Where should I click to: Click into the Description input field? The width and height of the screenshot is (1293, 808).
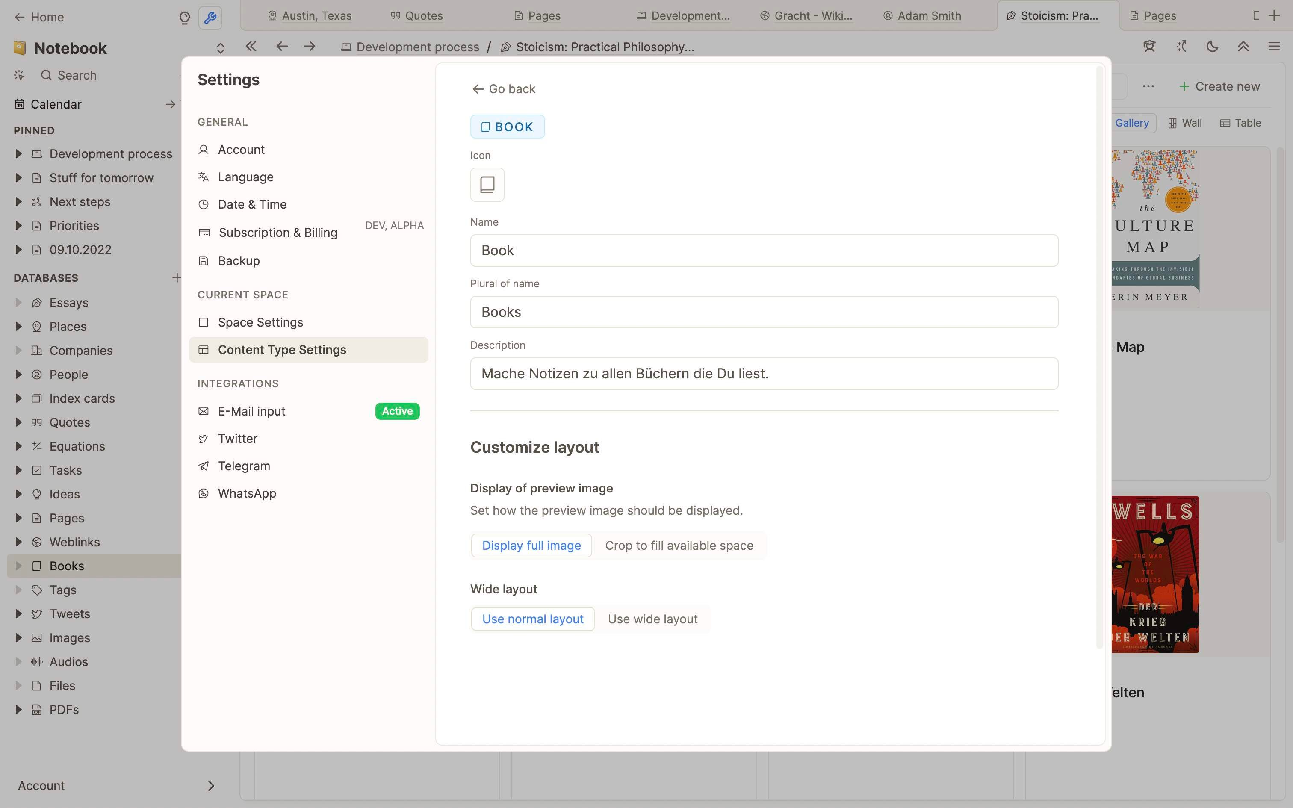(764, 374)
